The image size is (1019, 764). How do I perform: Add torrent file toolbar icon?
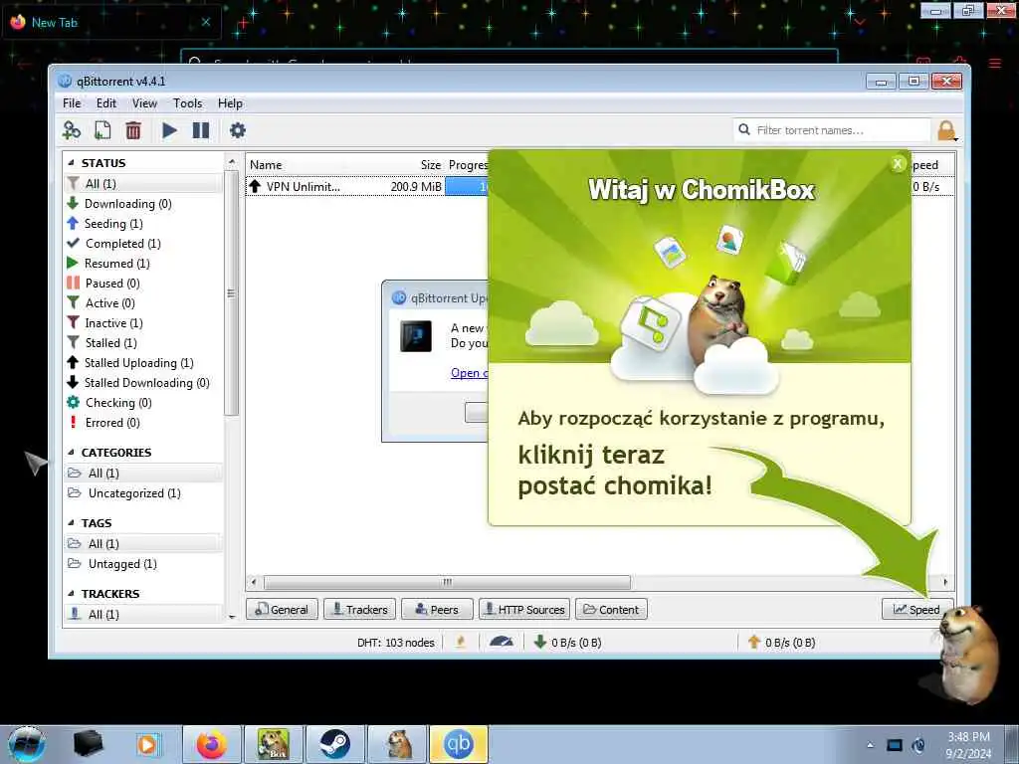(102, 130)
